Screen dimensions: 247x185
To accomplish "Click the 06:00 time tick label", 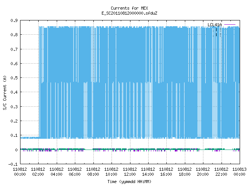I will 74,174.
